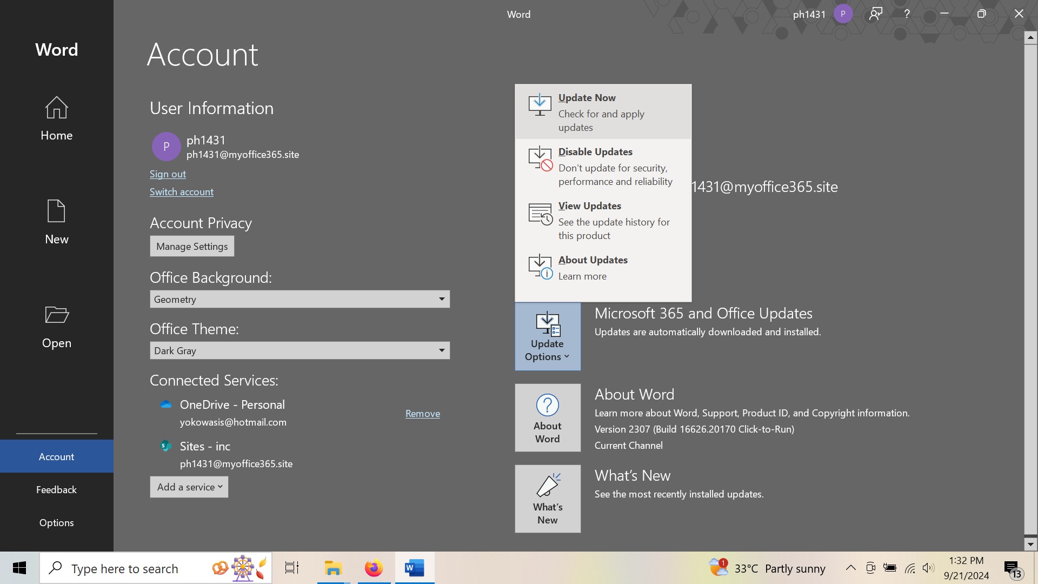Remove the OneDrive - Personal service
The width and height of the screenshot is (1038, 584).
[422, 413]
